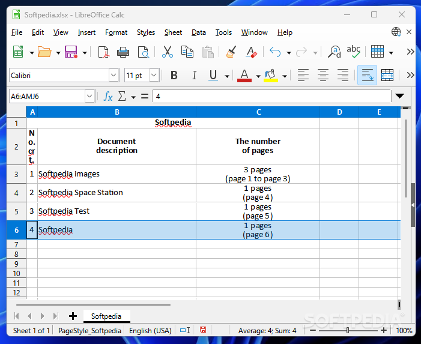
Task: Expand underline style dropdown arrow
Action: pos(227,76)
